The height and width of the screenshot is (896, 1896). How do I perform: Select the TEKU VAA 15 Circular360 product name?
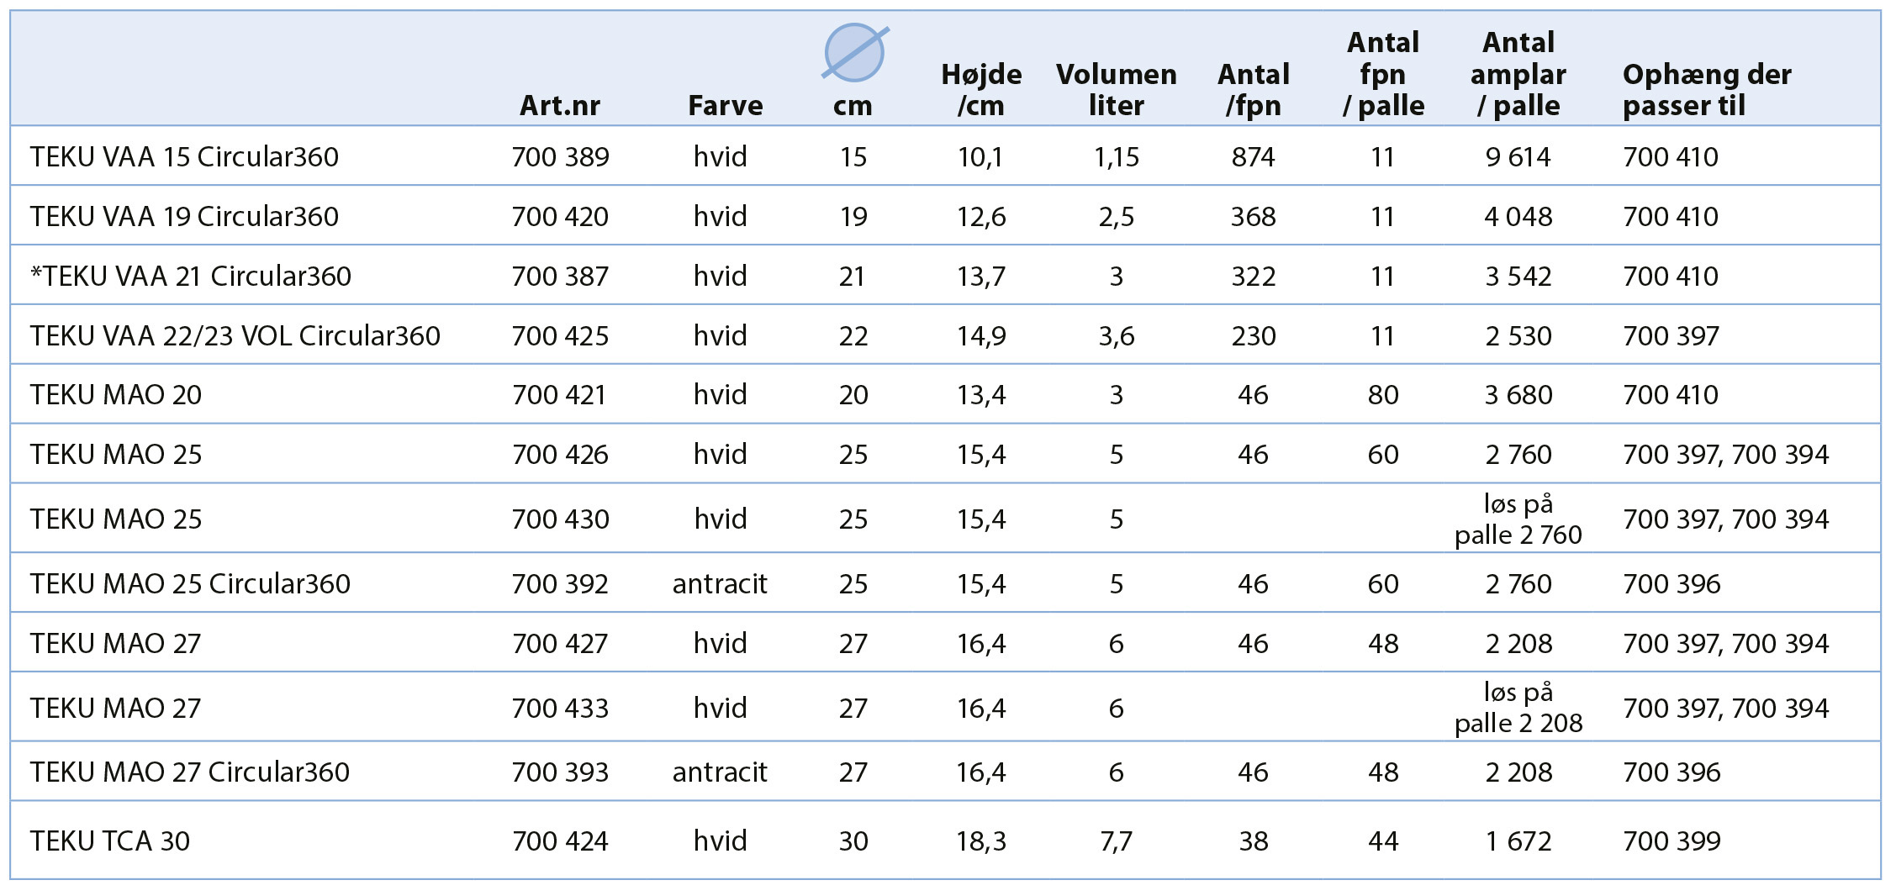click(184, 156)
